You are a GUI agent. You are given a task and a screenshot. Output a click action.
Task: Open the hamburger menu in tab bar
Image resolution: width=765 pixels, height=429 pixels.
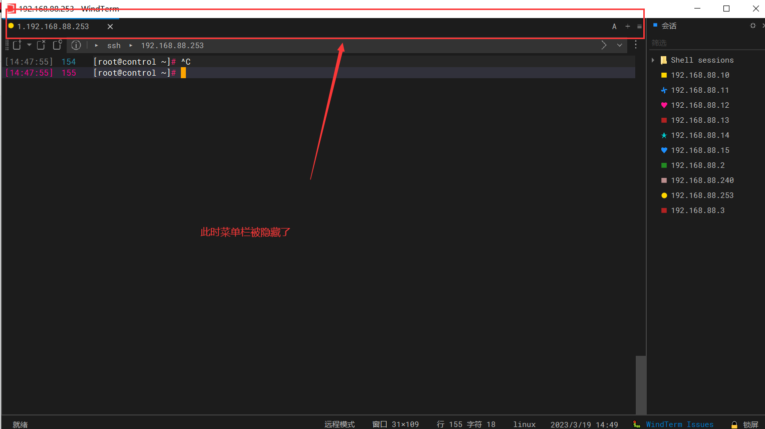[639, 26]
